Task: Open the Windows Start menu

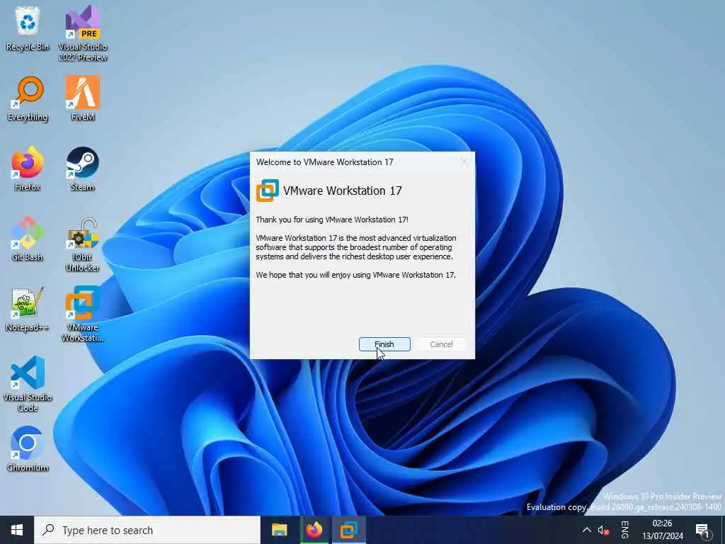Action: pyautogui.click(x=17, y=530)
